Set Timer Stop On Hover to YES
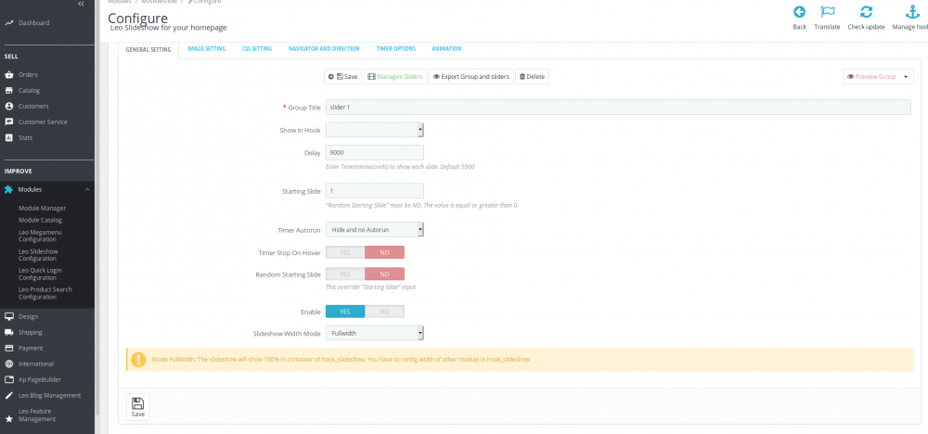 [345, 252]
